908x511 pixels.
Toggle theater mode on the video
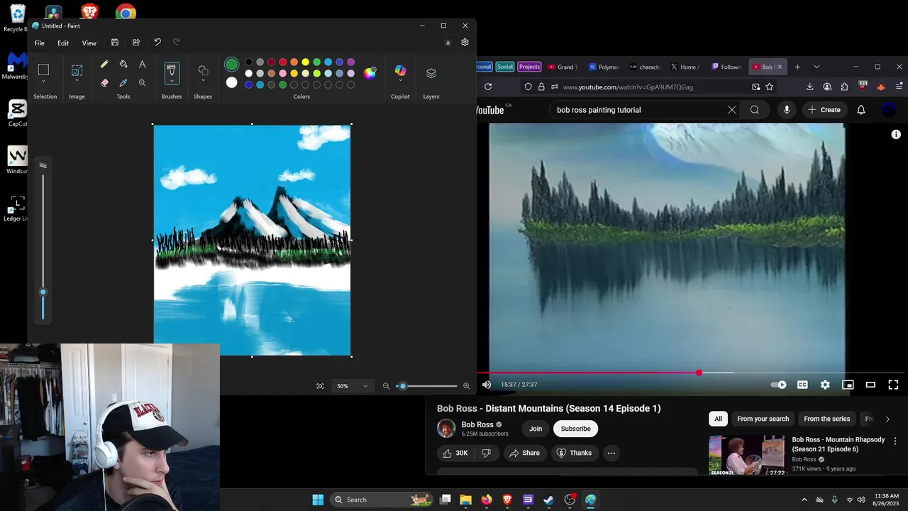[x=870, y=385]
